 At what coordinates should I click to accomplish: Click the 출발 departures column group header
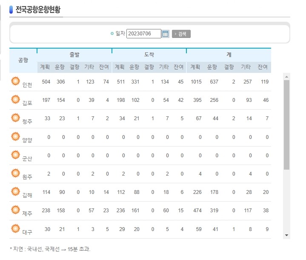74,55
